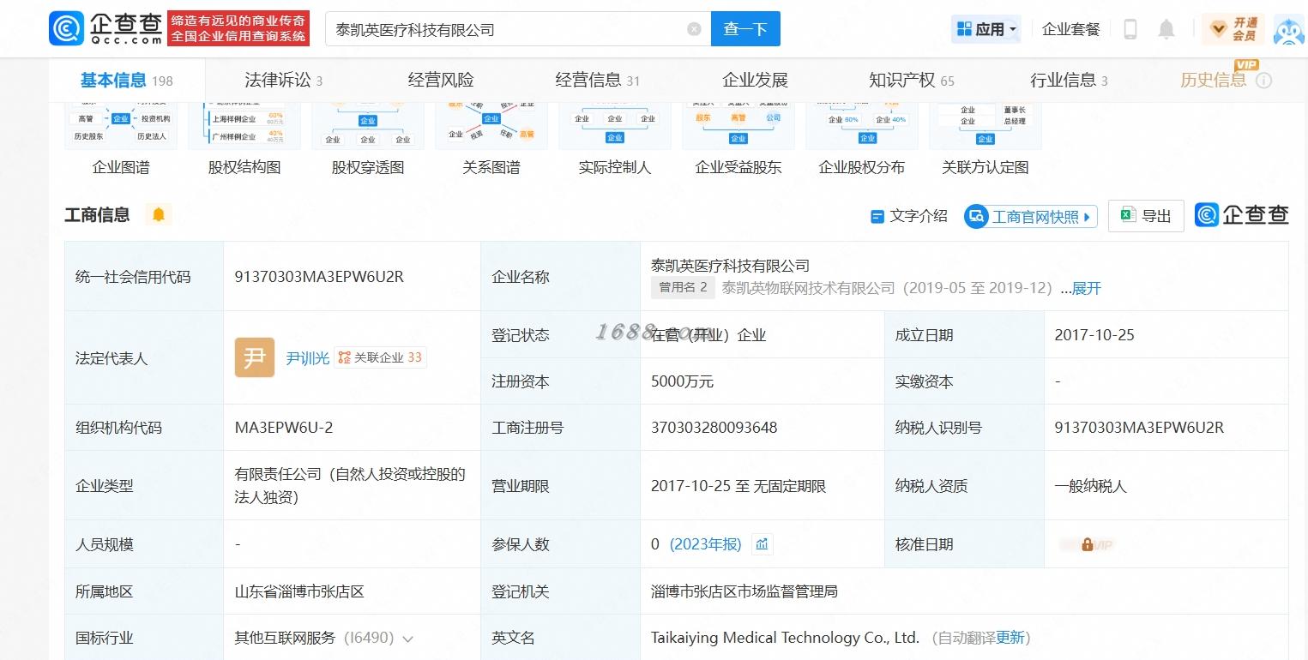Open the 2023年报 annual report link
The image size is (1308, 660).
706,544
